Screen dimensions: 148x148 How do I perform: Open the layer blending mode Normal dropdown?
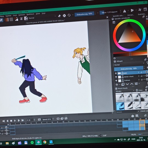[x=129, y=64]
